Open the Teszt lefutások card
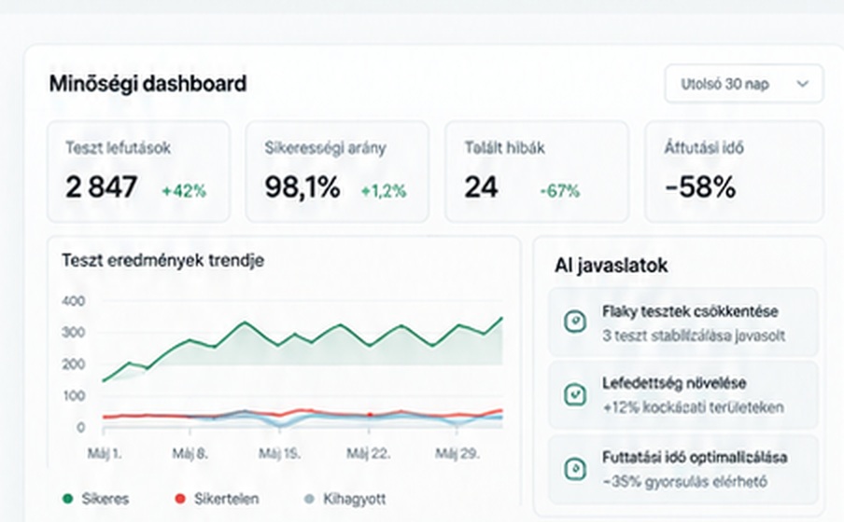The height and width of the screenshot is (522, 844). click(138, 172)
